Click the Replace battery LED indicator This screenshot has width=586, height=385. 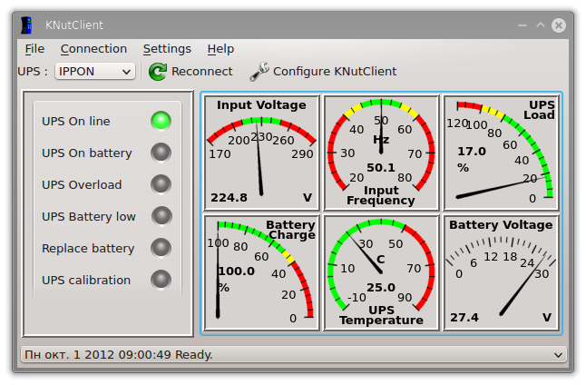161,248
